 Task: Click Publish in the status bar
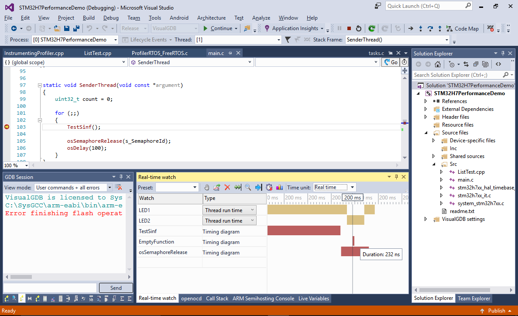tap(496, 311)
